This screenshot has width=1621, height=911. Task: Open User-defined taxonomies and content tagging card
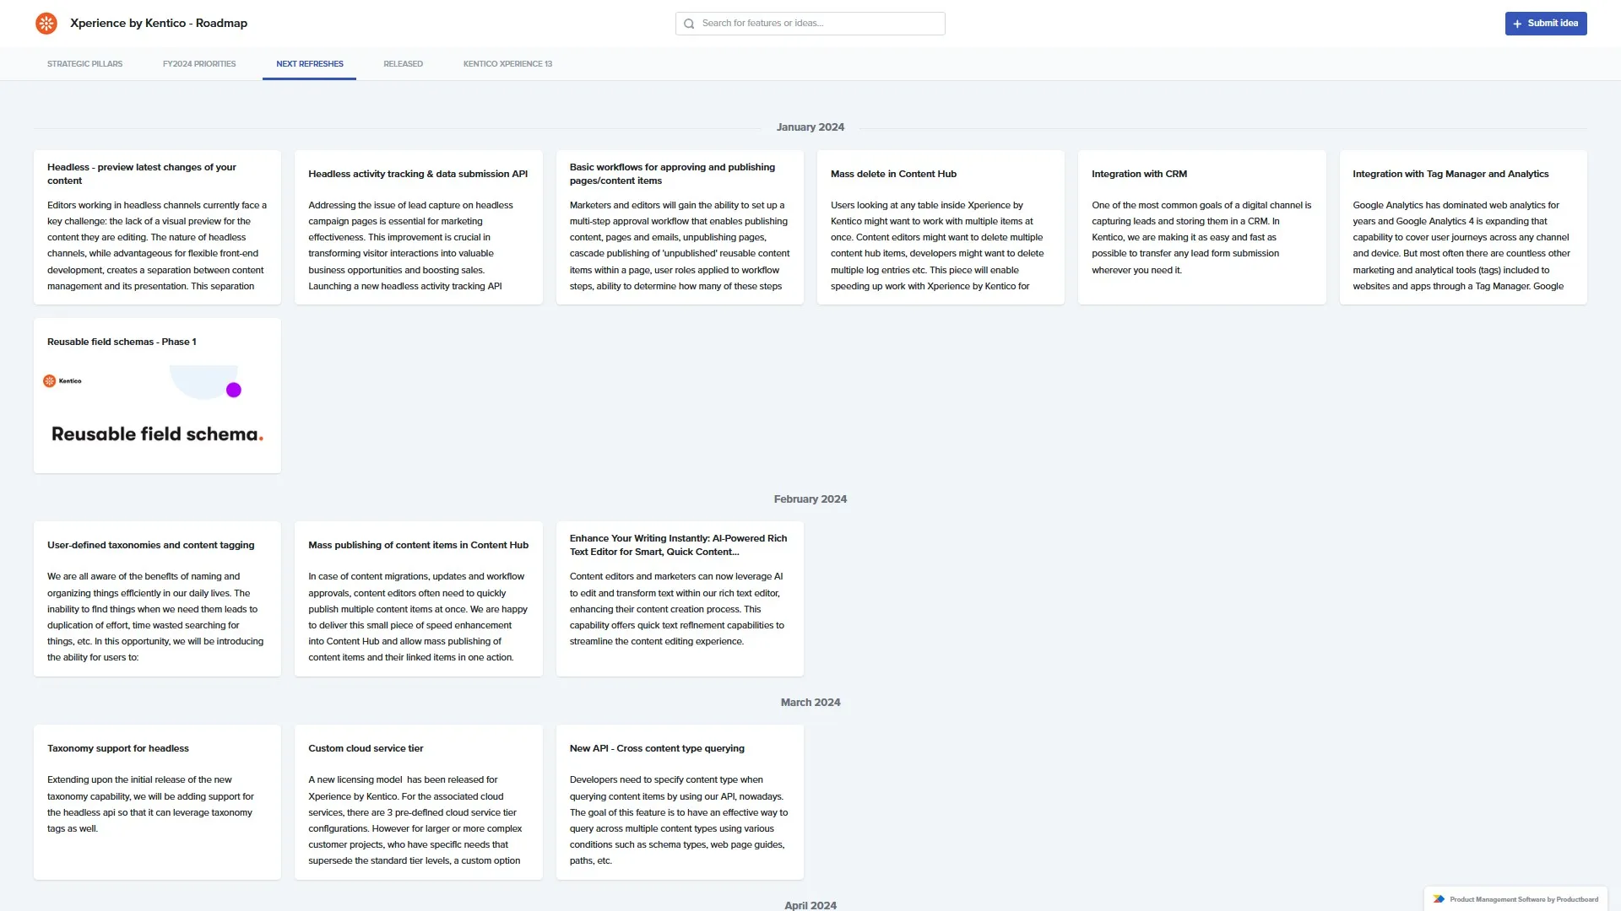tap(157, 599)
